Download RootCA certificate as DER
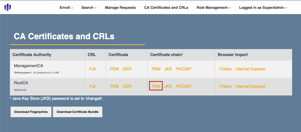 (x=127, y=86)
